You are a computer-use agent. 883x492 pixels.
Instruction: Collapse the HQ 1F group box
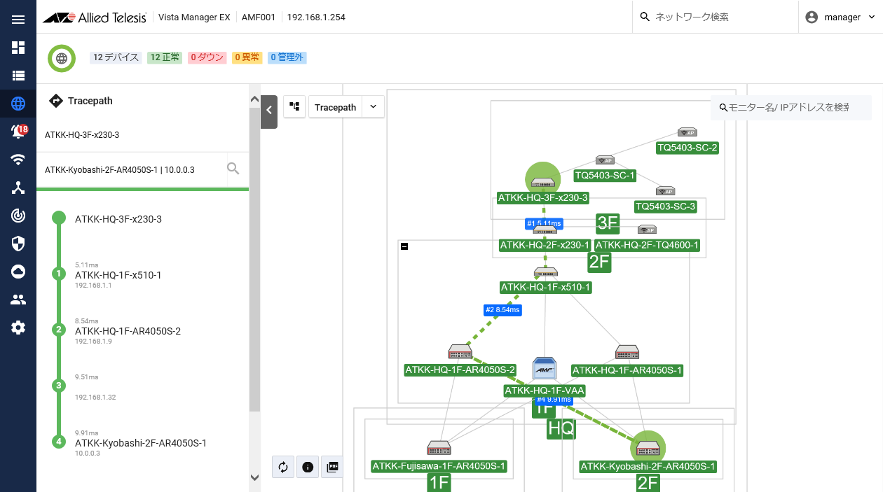[x=404, y=246]
